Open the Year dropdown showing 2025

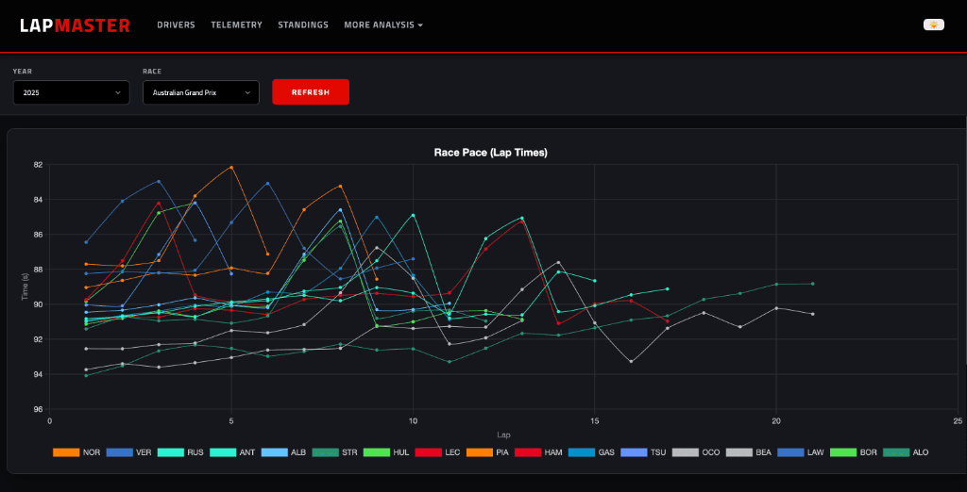click(72, 92)
